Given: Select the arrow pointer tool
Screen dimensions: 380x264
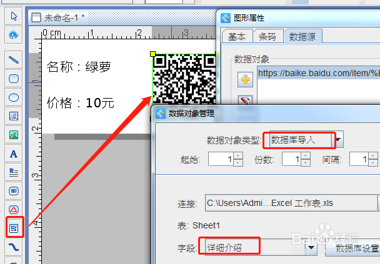Looking at the screenshot, I should coord(14,16).
